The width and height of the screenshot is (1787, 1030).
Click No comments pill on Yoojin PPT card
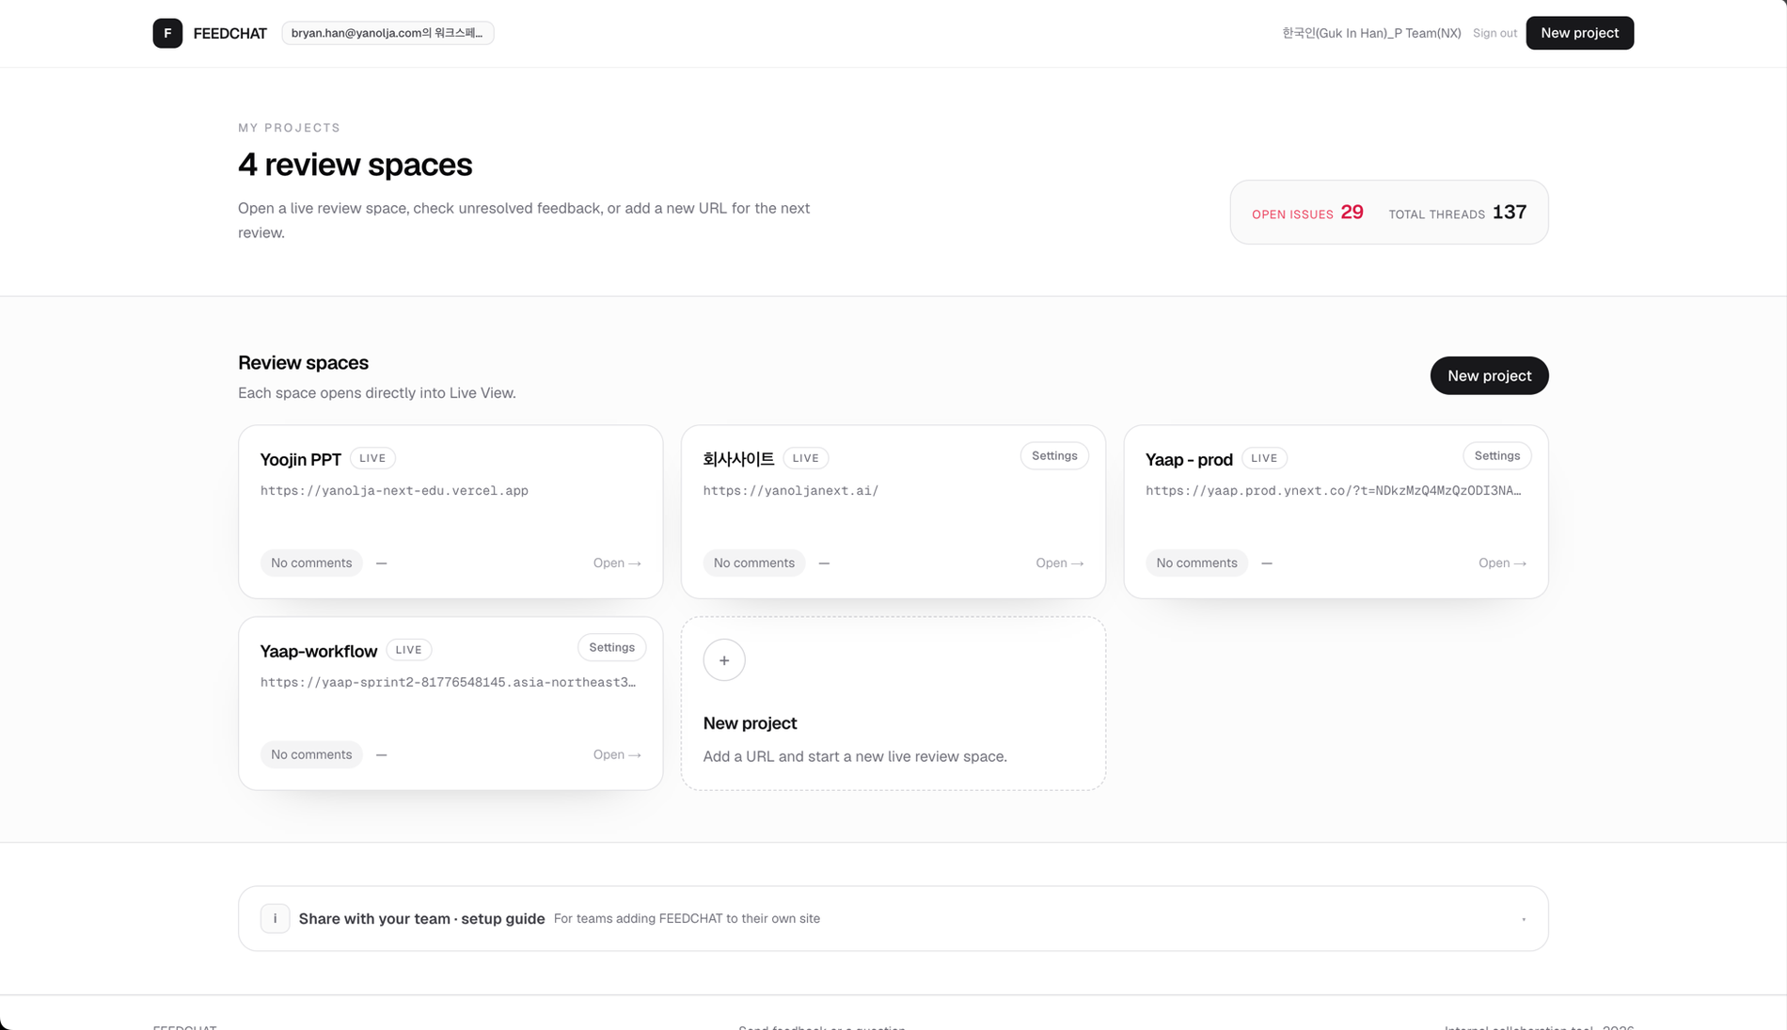click(311, 563)
